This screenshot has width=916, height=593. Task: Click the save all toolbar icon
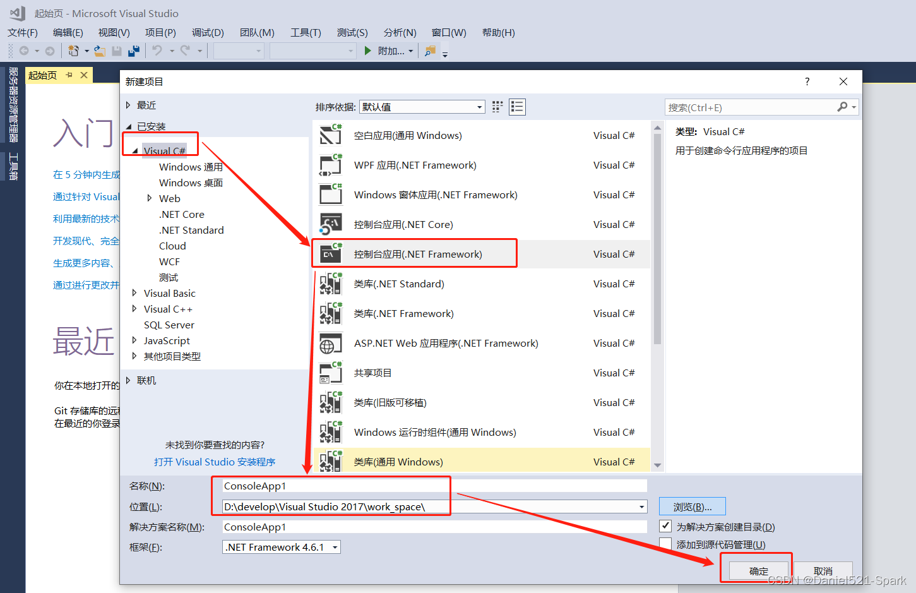click(134, 51)
